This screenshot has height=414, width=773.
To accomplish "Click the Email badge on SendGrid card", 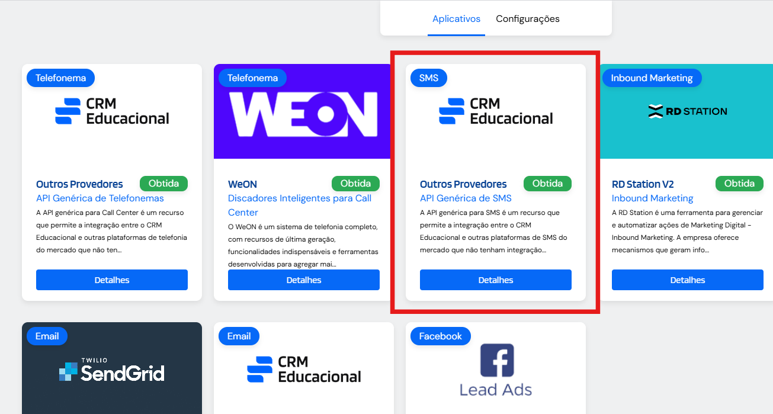I will pyautogui.click(x=47, y=336).
